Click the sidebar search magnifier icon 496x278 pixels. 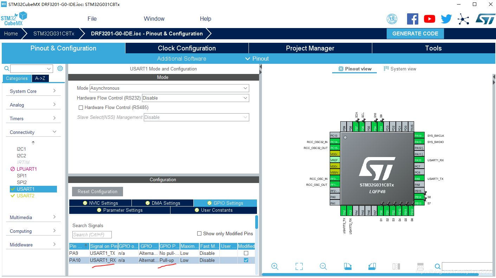(6, 68)
